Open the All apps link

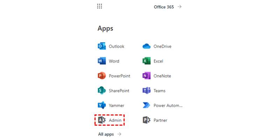pyautogui.click(x=106, y=134)
